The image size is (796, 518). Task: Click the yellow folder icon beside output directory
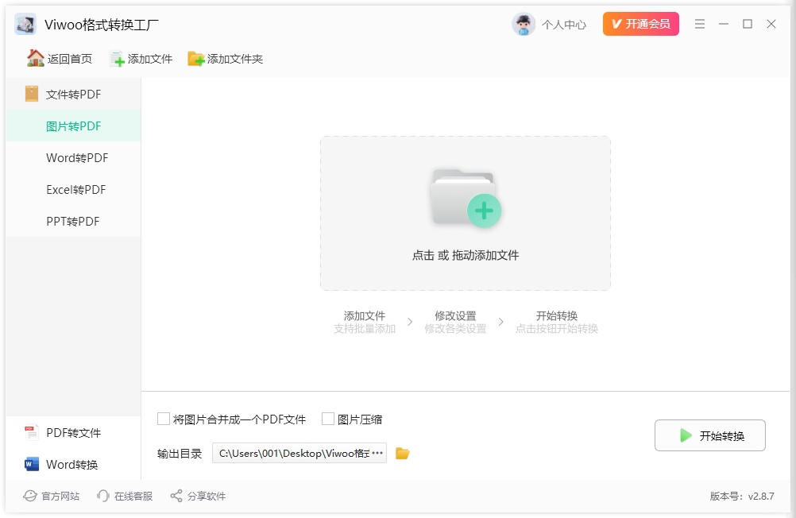(402, 453)
